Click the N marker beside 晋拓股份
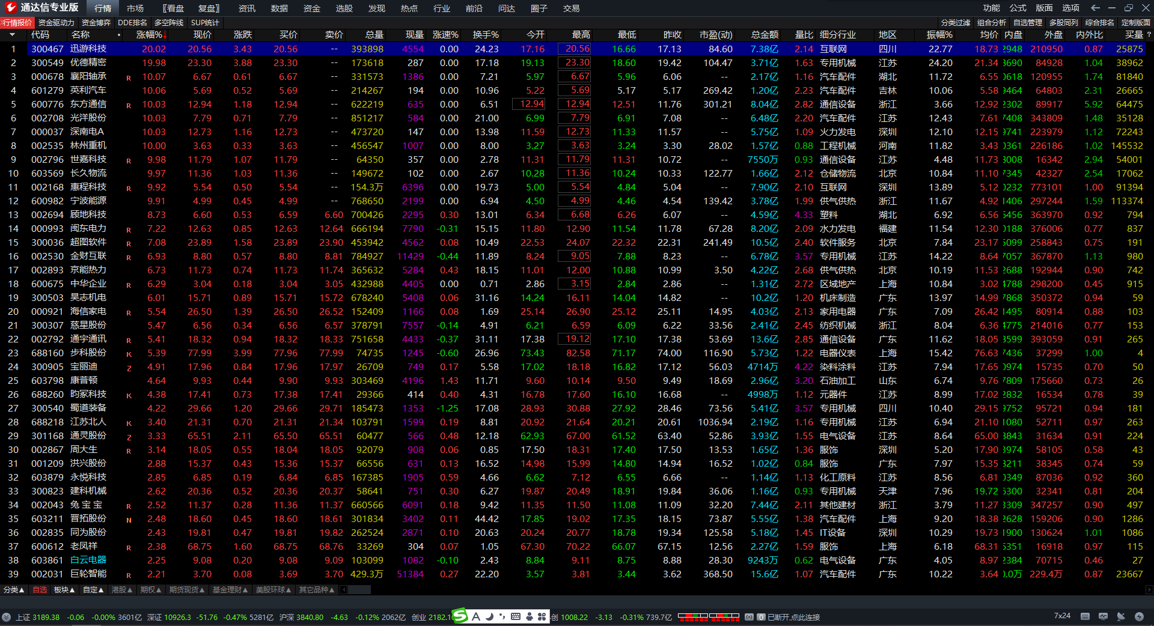The width and height of the screenshot is (1154, 626). [x=129, y=520]
